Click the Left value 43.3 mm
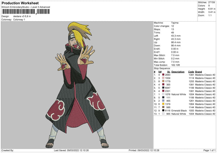 (x=176, y=36)
